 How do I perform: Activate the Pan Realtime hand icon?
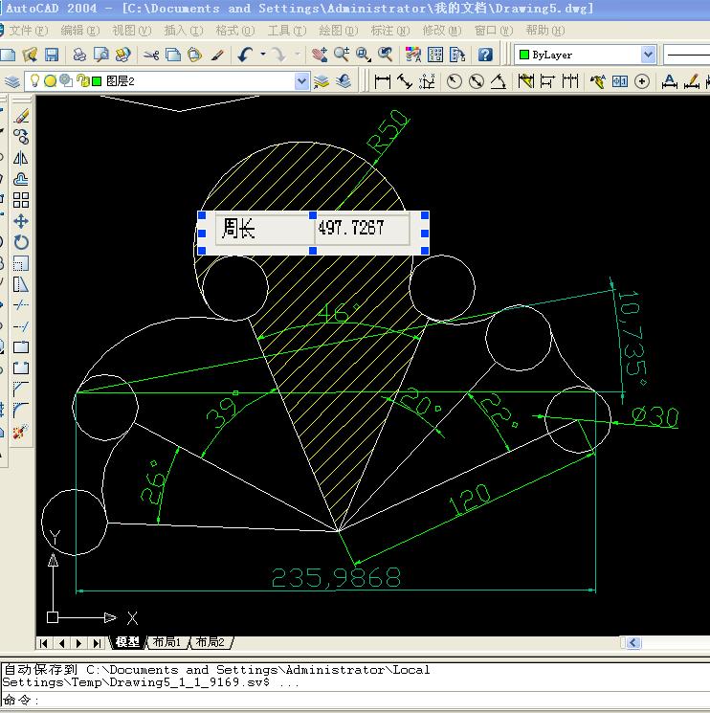[320, 55]
